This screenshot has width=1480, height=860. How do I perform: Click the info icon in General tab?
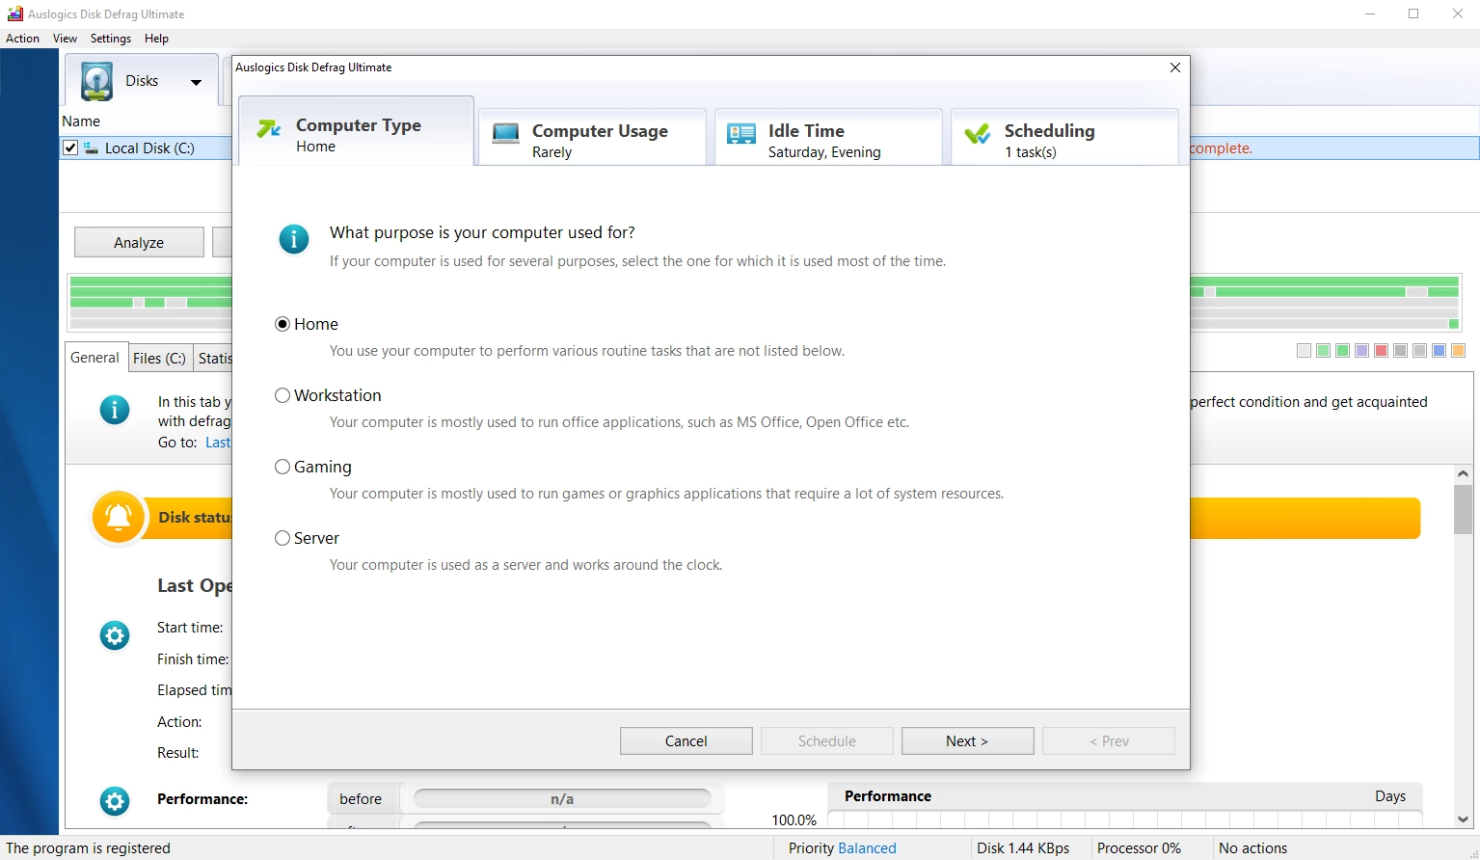pos(115,410)
